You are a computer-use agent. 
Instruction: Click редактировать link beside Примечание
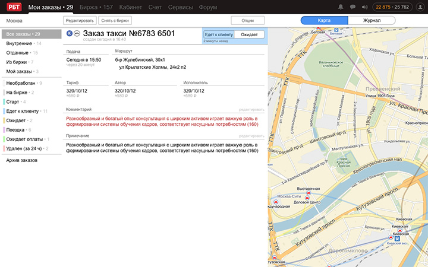(251, 136)
